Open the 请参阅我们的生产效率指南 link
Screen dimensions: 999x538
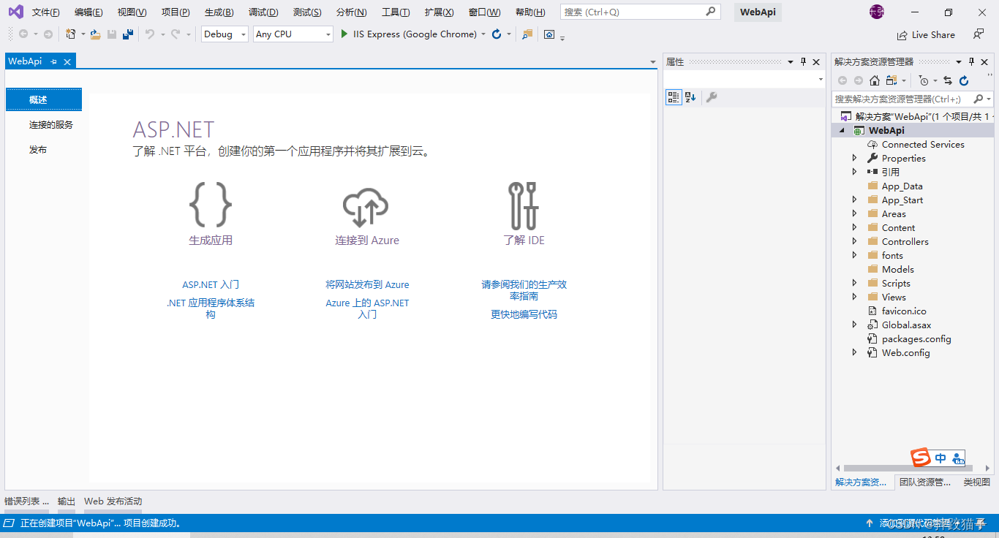[524, 290]
